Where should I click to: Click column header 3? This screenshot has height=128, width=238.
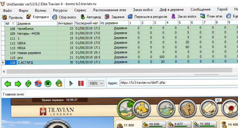[159, 23]
